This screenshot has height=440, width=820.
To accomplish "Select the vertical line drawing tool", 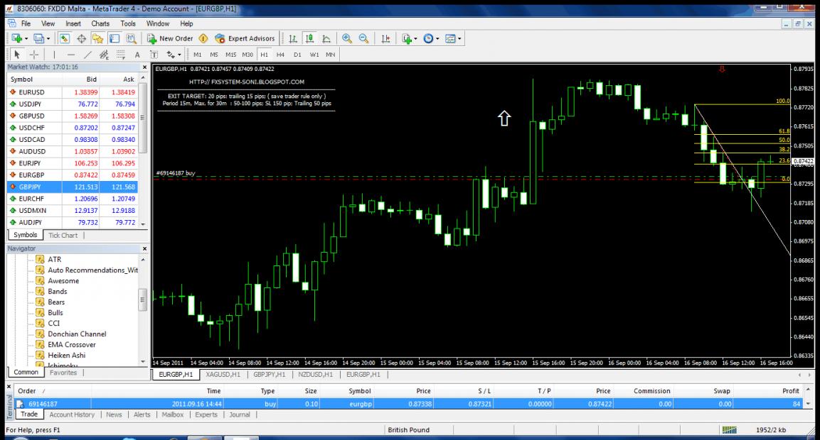I will (x=54, y=55).
